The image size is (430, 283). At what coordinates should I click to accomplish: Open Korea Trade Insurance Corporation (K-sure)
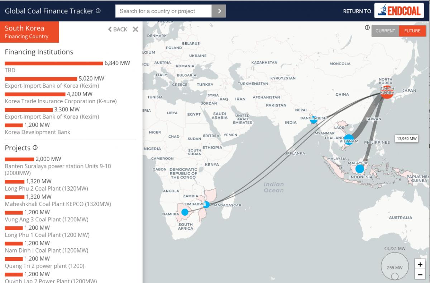tap(61, 101)
